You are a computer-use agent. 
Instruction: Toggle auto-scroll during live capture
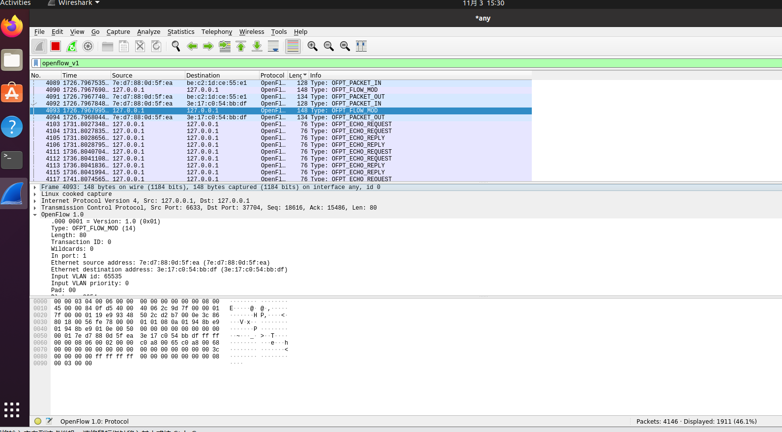273,46
